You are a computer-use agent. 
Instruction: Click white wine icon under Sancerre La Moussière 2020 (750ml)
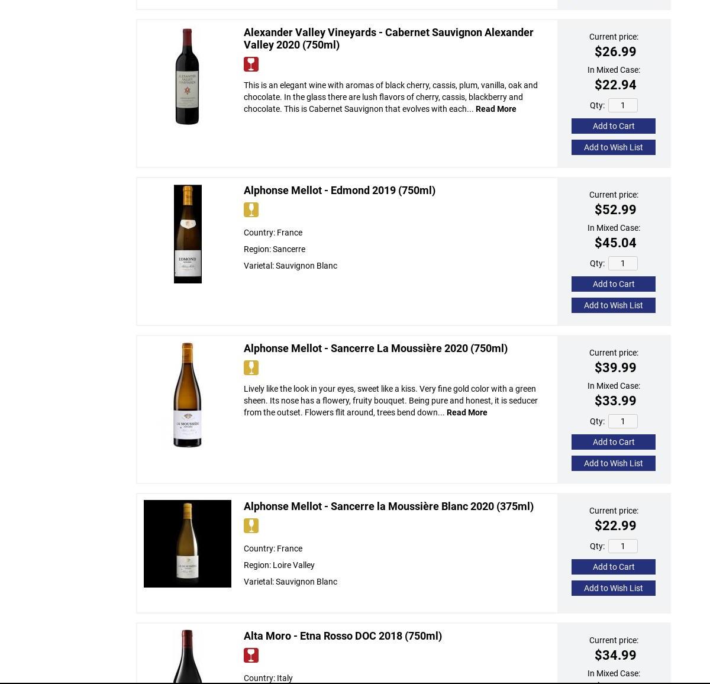251,368
